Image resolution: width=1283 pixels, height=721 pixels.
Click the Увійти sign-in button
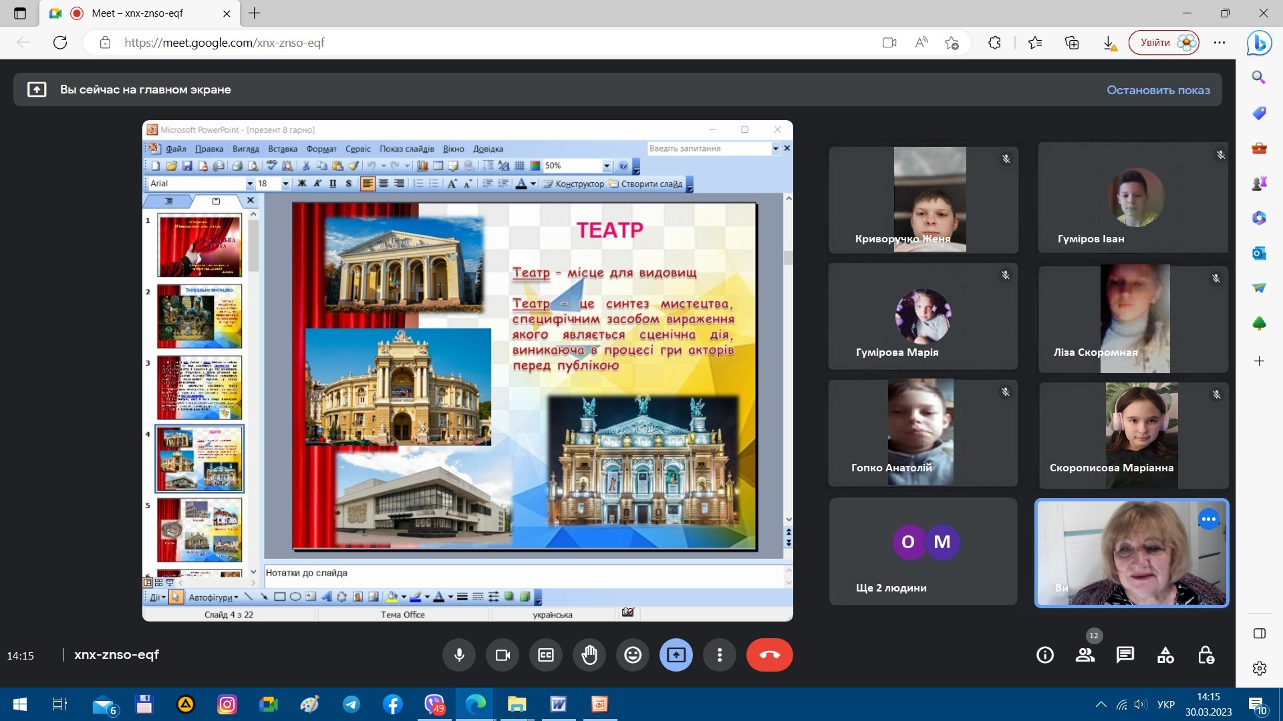pyautogui.click(x=1163, y=43)
